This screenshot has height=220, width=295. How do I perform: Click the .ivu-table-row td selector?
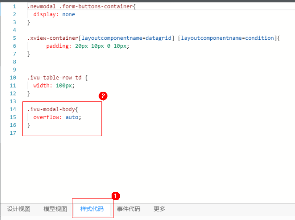click(54, 78)
